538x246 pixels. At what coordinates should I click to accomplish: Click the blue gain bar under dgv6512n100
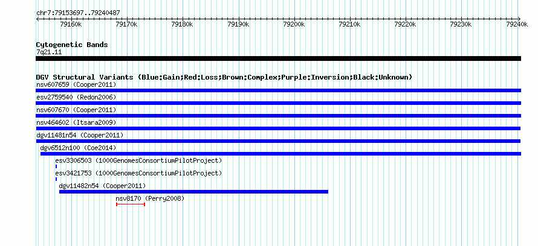(x=280, y=154)
